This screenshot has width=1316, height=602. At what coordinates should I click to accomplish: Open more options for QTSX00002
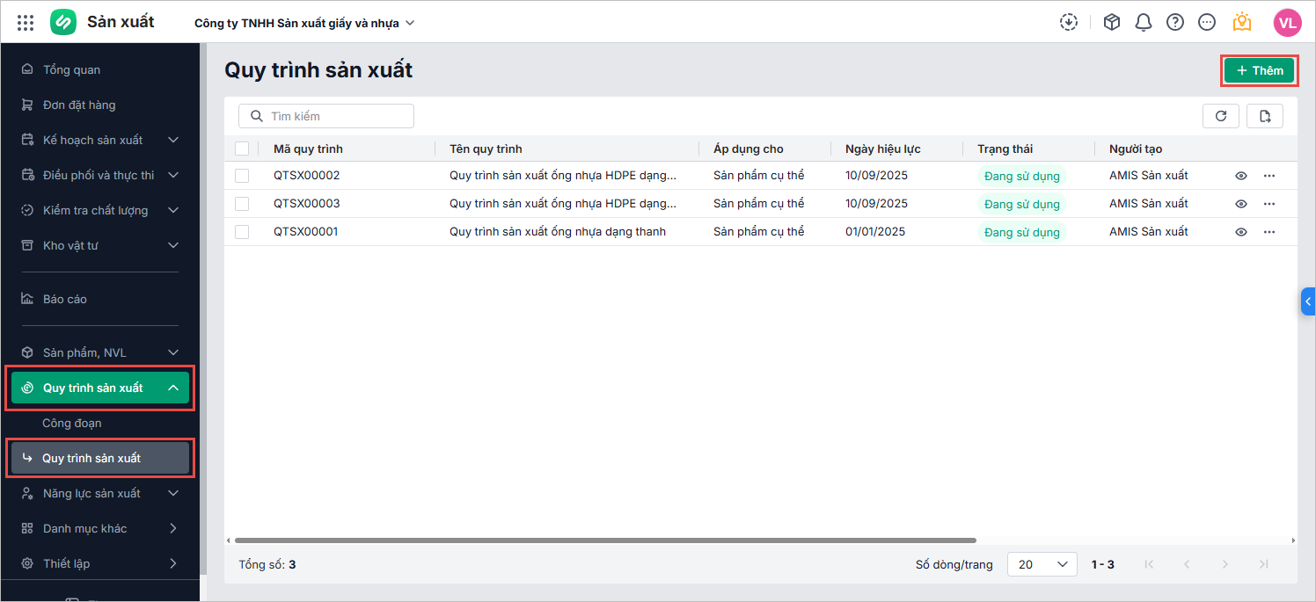1269,176
